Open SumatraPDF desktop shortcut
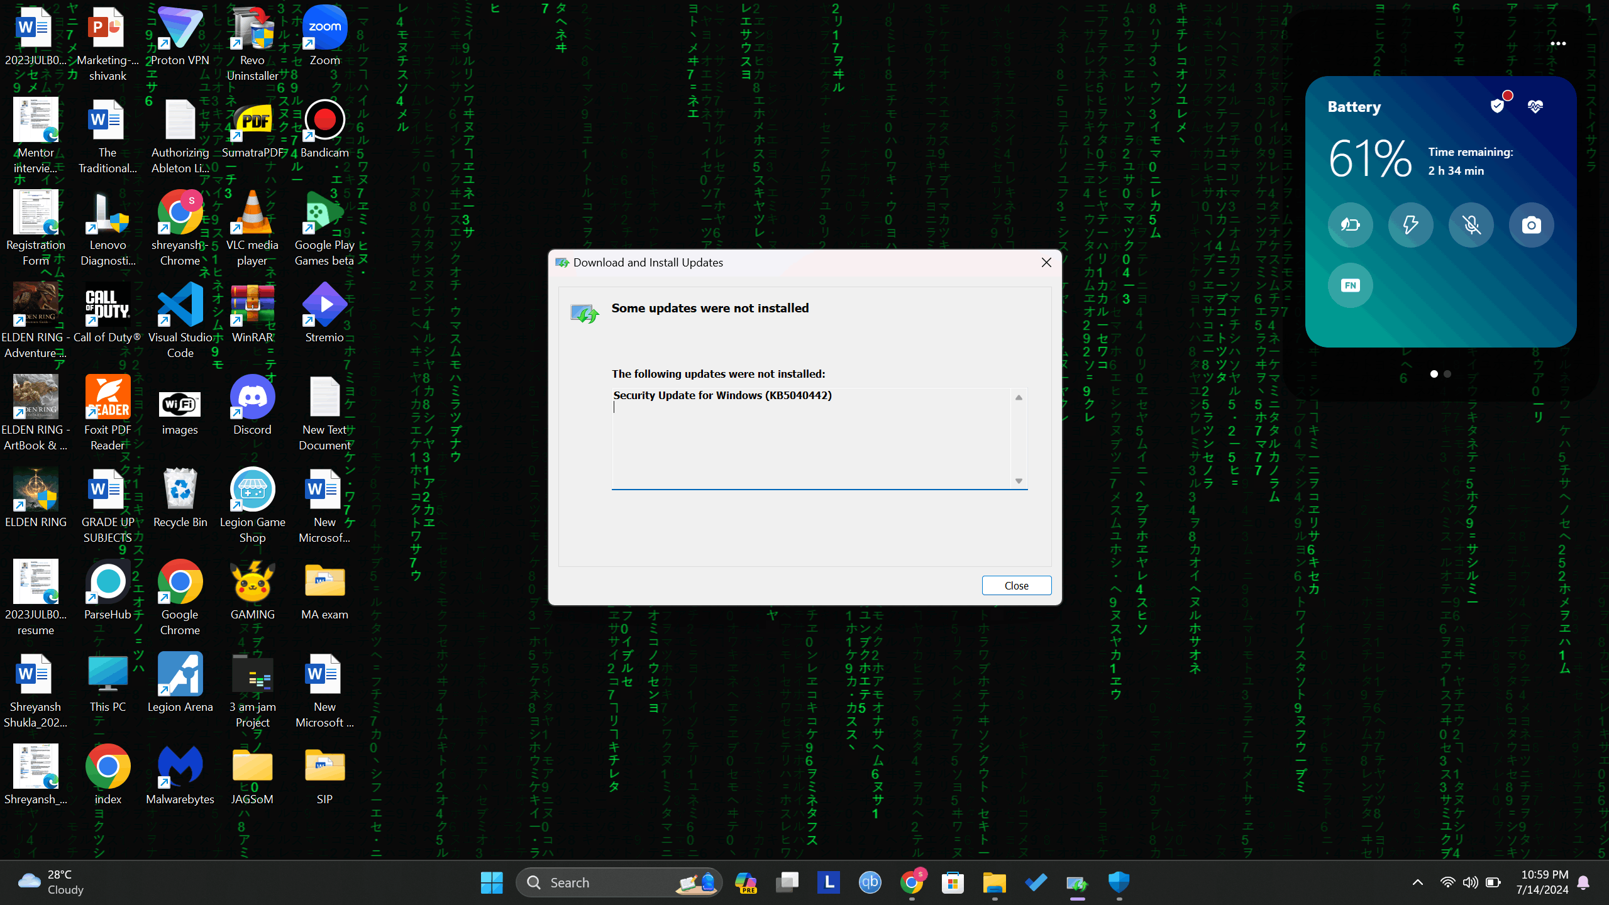 point(252,129)
